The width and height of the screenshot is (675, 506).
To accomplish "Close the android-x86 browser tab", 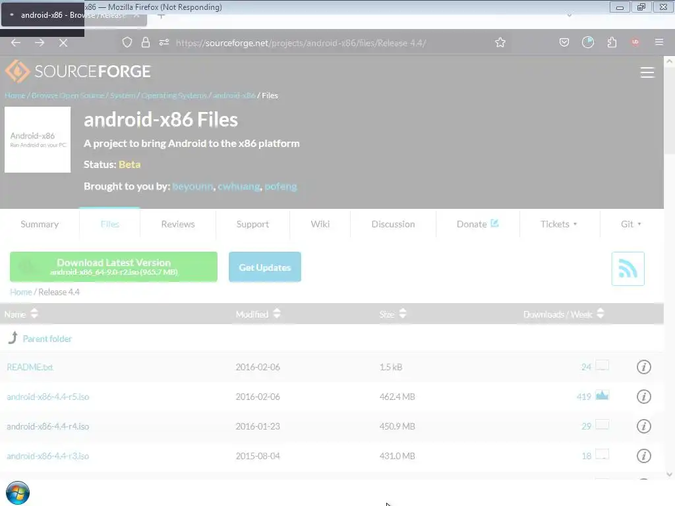I will coord(136,16).
